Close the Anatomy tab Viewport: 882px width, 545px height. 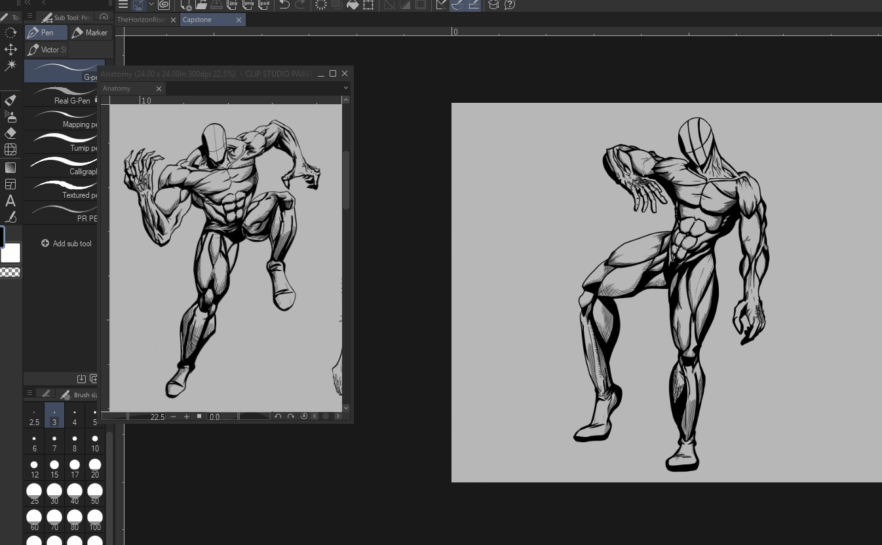coord(159,88)
